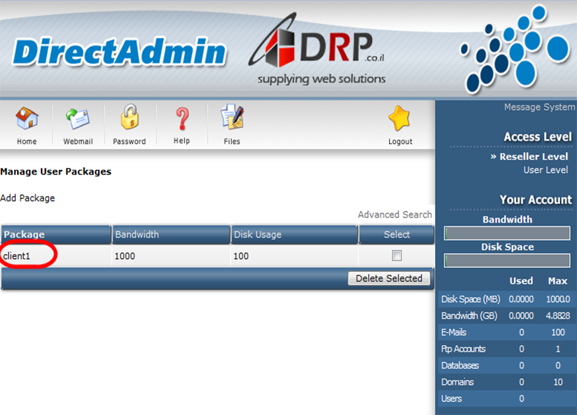
Task: Open the Files icon
Action: point(232,118)
